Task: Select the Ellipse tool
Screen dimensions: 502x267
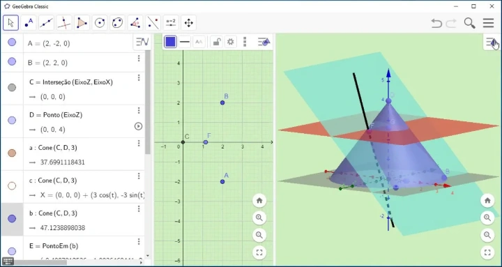Action: click(118, 23)
